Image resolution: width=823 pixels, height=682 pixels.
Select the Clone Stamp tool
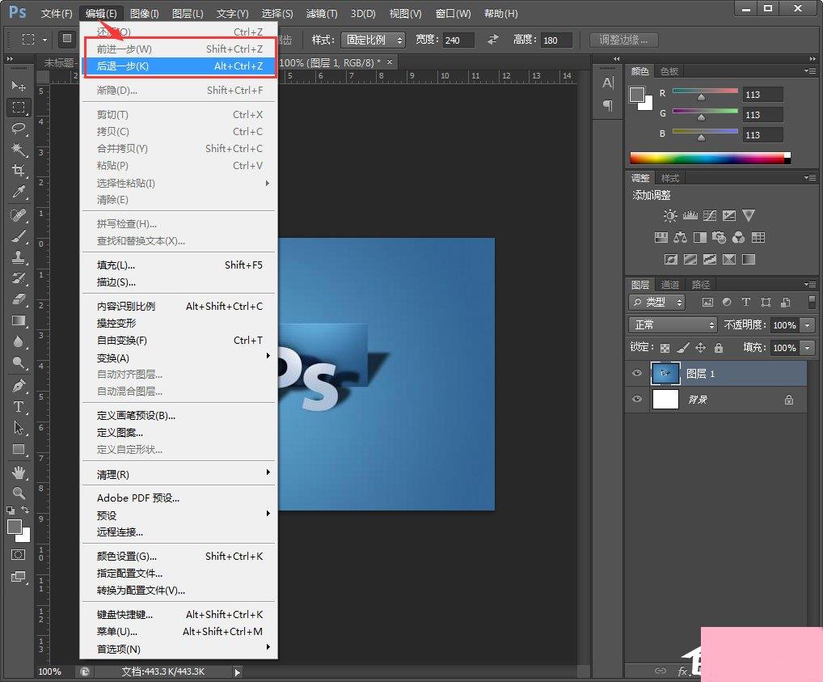coord(19,257)
